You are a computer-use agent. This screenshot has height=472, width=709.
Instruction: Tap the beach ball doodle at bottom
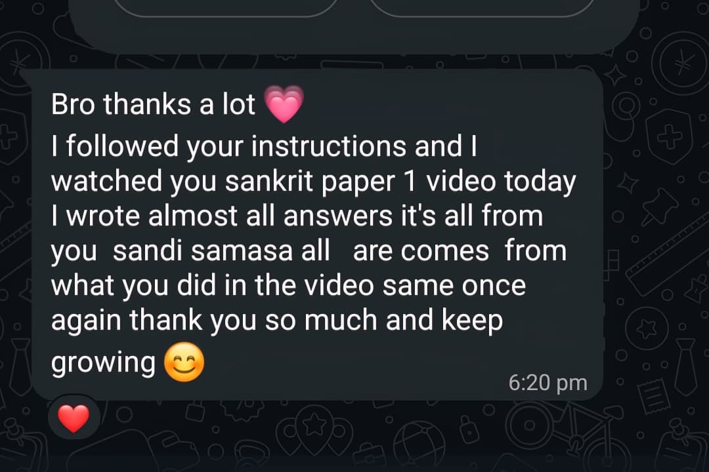[419, 444]
